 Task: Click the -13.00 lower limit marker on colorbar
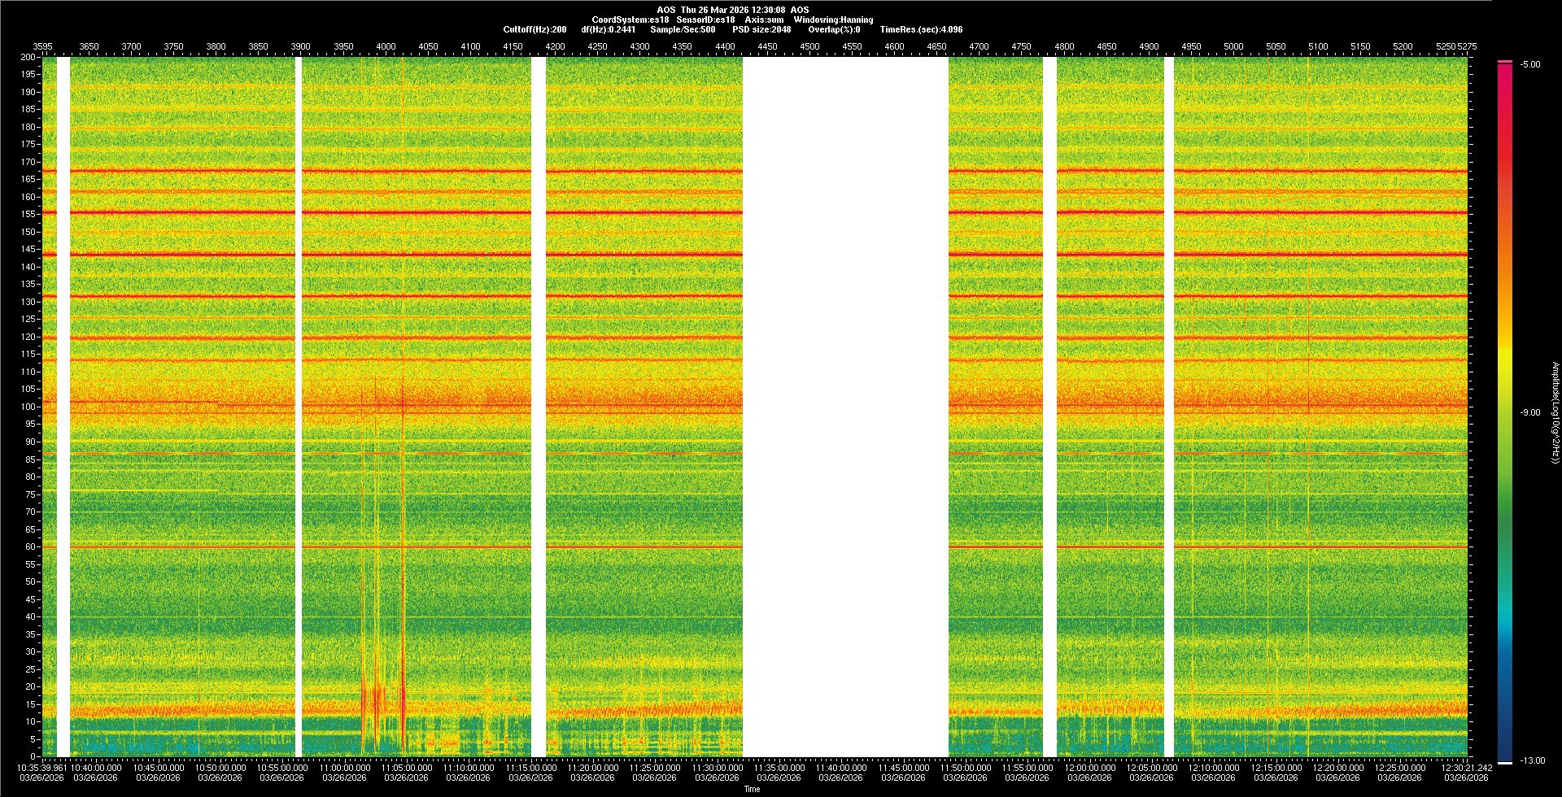click(1532, 760)
